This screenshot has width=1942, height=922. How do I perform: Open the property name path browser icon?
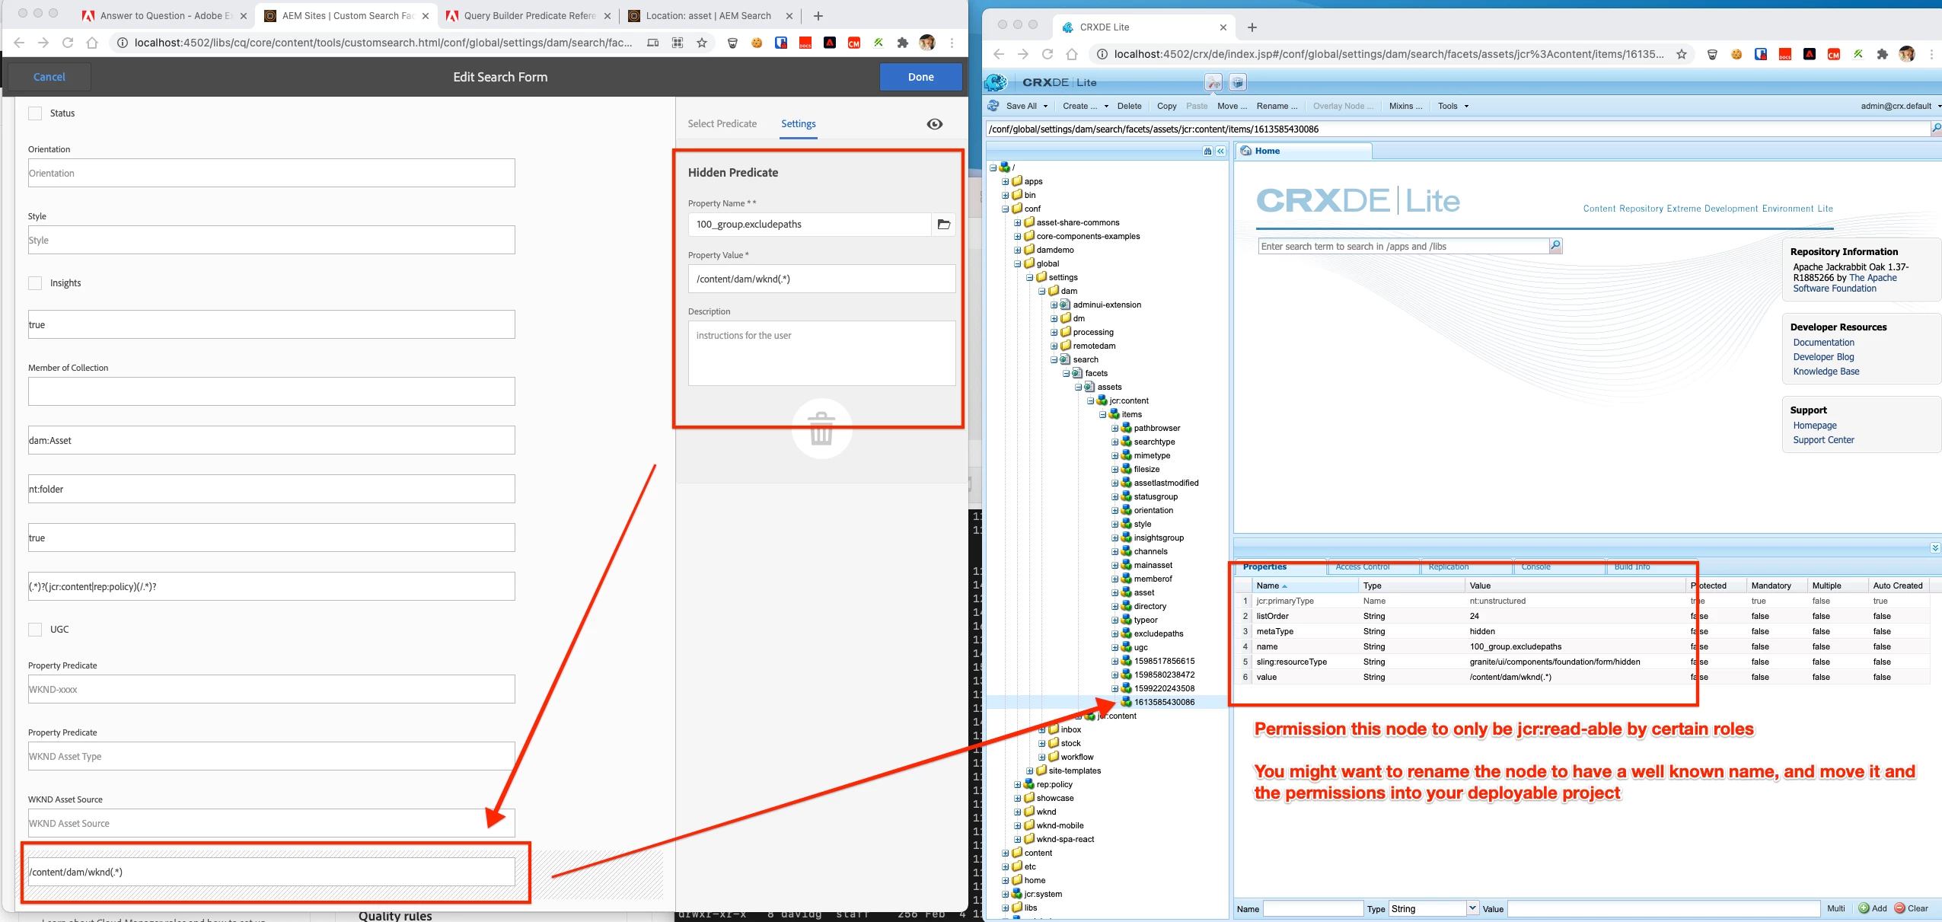click(x=943, y=224)
